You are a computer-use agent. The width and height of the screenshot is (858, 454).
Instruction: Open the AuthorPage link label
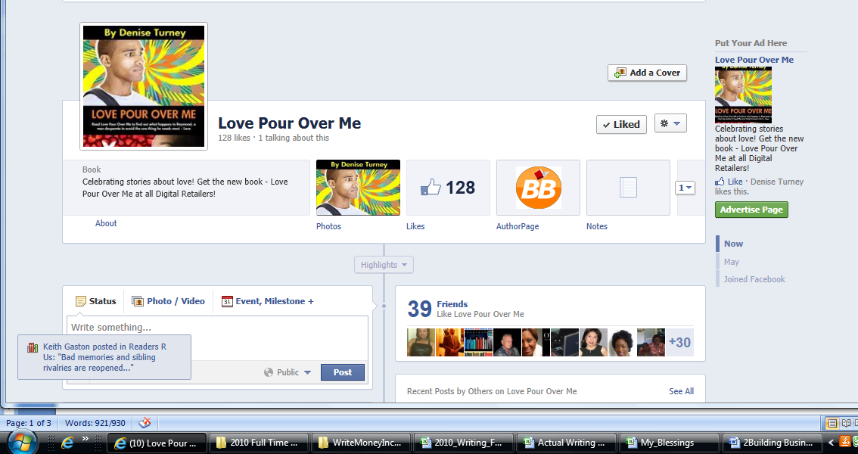(x=518, y=226)
